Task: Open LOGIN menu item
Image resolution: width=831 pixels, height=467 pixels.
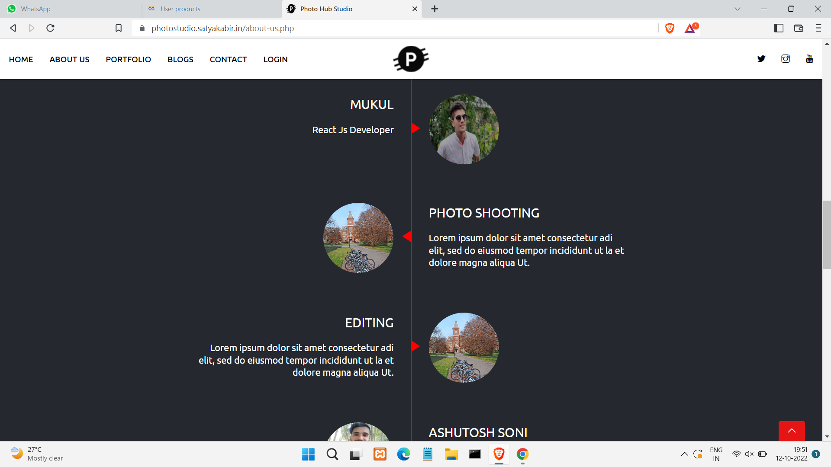Action: (275, 59)
